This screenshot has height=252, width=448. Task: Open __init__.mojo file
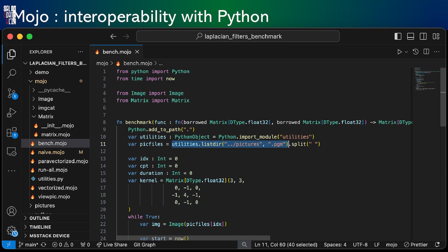(x=55, y=125)
